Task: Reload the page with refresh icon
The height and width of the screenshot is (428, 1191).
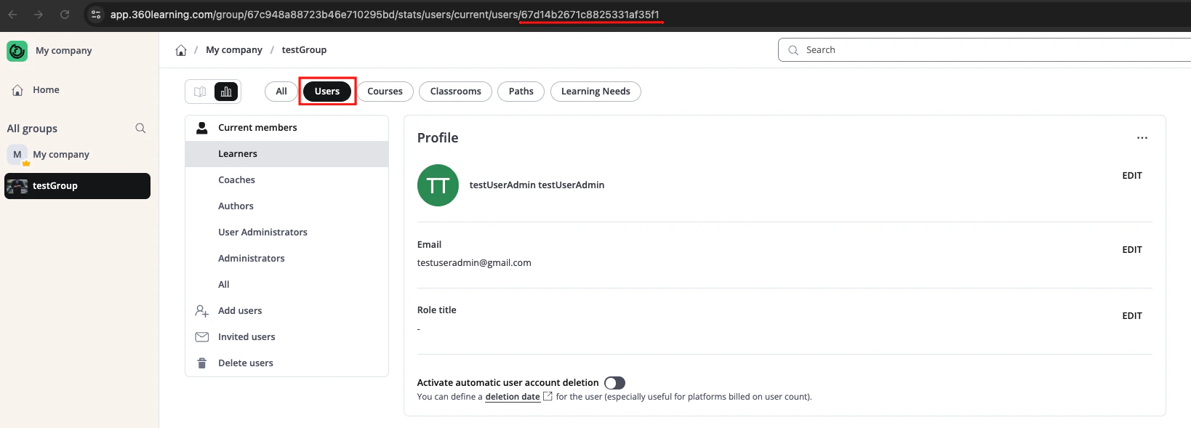Action: (x=65, y=15)
